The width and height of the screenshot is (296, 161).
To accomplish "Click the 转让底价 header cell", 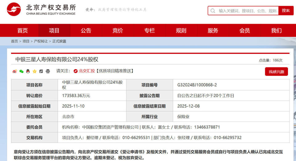I will click(x=34, y=95).
